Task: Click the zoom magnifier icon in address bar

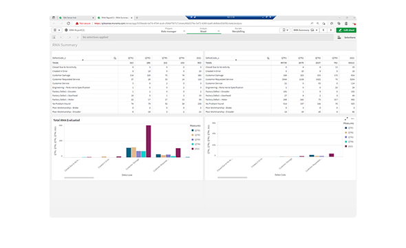Action: (x=318, y=23)
